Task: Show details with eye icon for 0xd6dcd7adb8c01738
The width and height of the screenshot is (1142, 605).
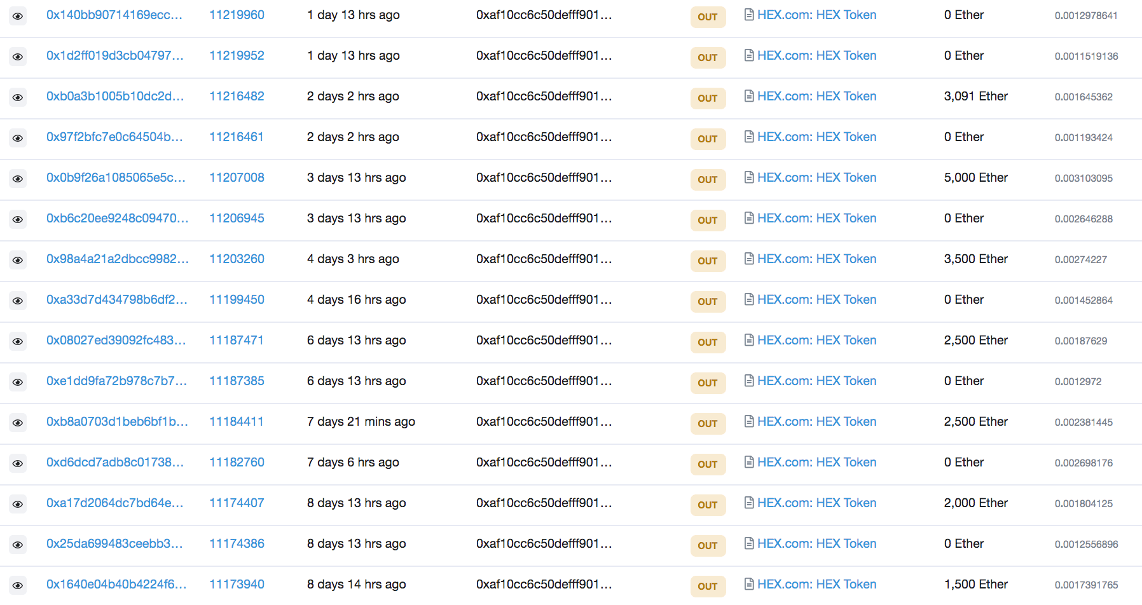Action: (18, 463)
